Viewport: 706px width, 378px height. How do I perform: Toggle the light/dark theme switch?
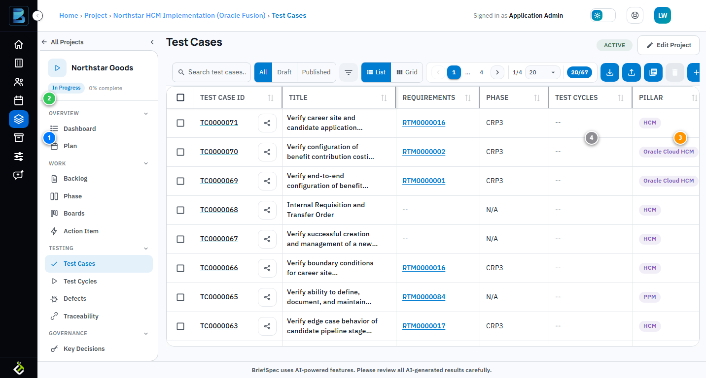[x=603, y=15]
